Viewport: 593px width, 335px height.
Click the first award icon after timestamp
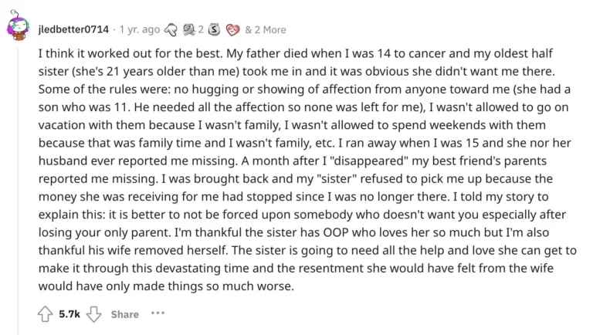[174, 30]
